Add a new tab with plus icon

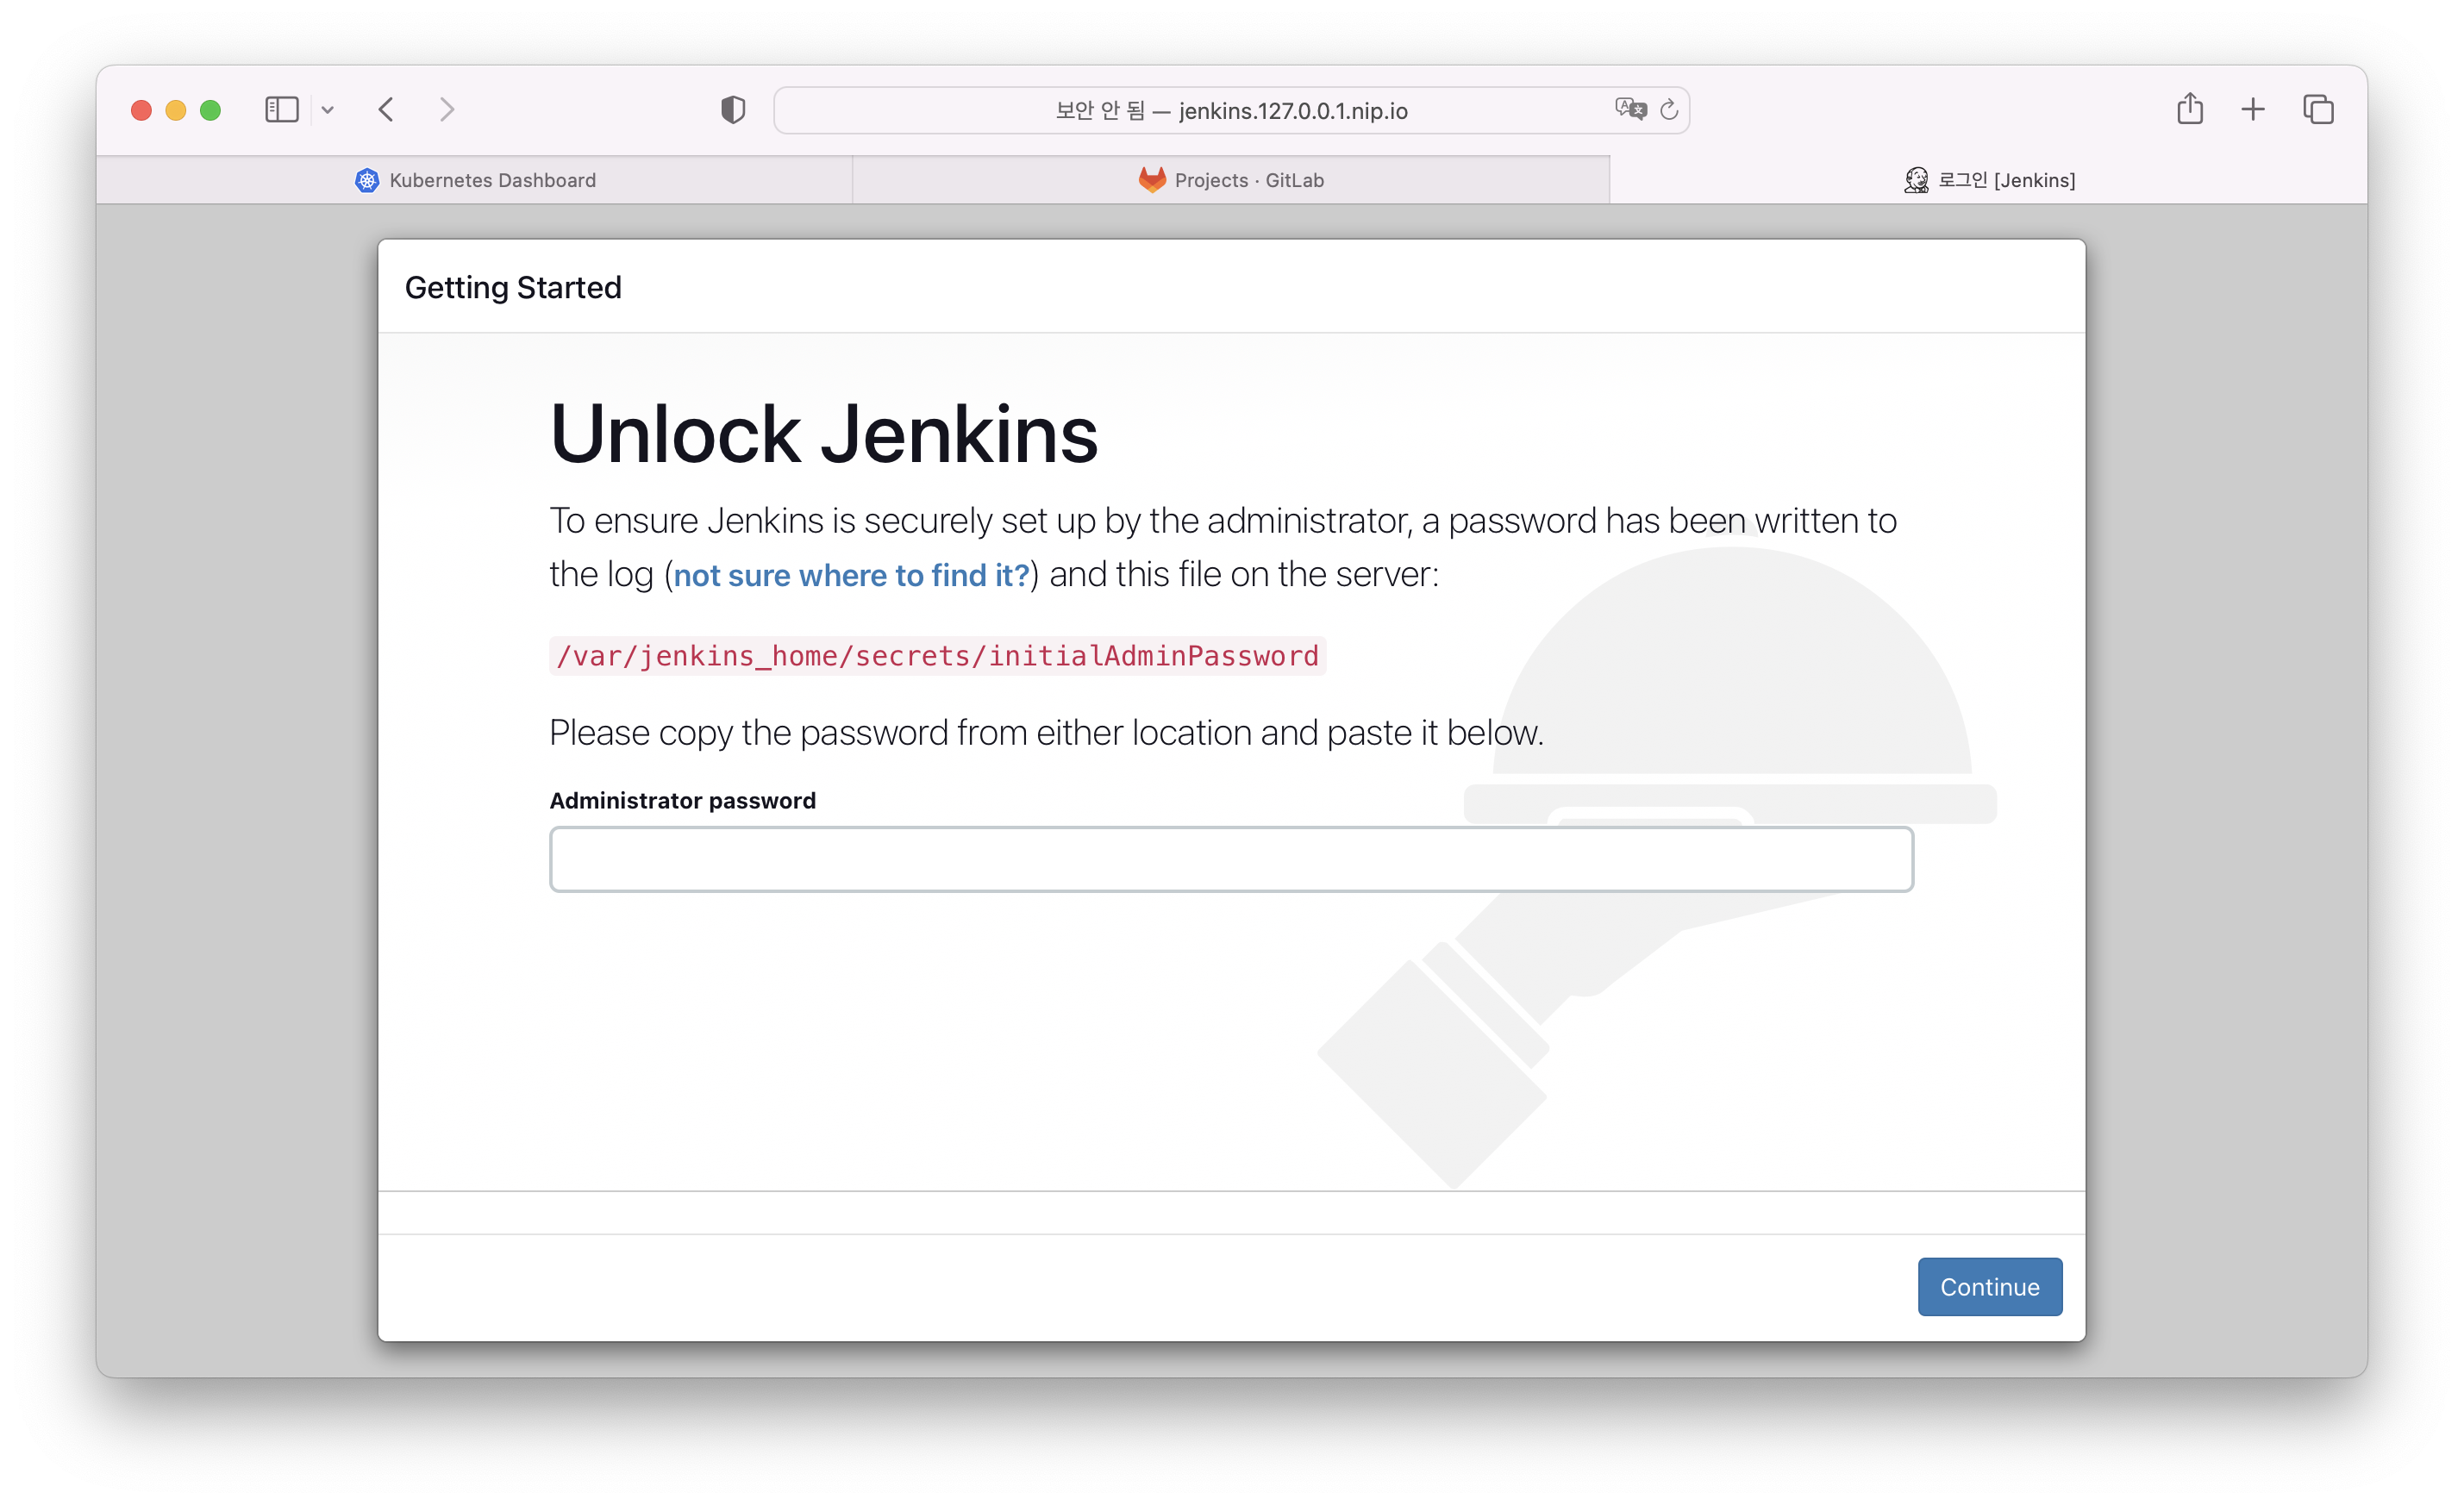pos(2253,110)
